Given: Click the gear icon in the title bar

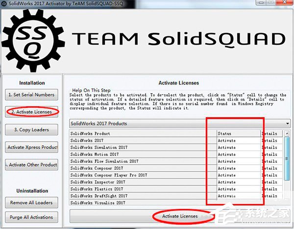Looking at the screenshot, I should click(x=4, y=3).
